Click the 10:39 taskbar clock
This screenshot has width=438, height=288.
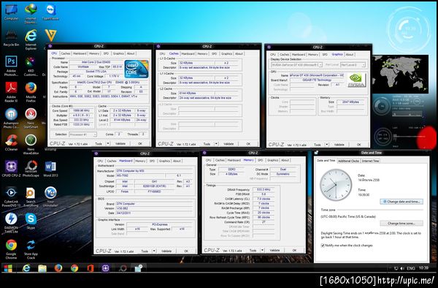pyautogui.click(x=423, y=268)
